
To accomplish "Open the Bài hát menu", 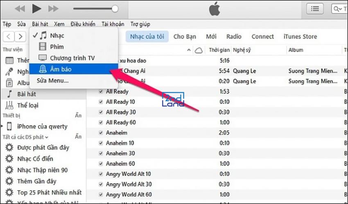I will click(40, 24).
